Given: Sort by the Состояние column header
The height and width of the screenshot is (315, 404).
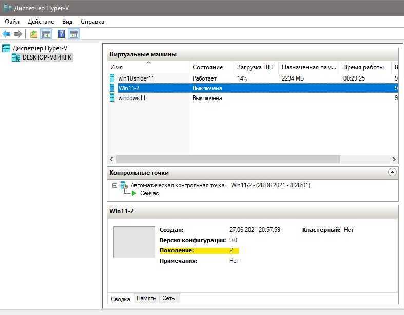Looking at the screenshot, I should point(211,67).
